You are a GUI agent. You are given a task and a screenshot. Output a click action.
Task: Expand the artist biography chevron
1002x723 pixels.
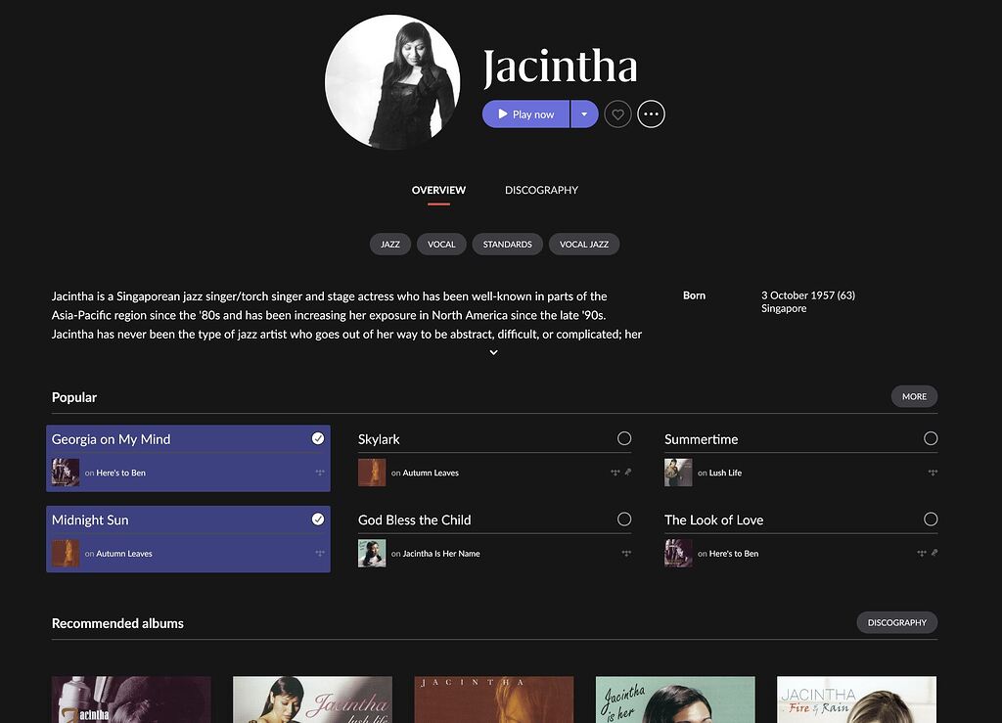(x=493, y=352)
